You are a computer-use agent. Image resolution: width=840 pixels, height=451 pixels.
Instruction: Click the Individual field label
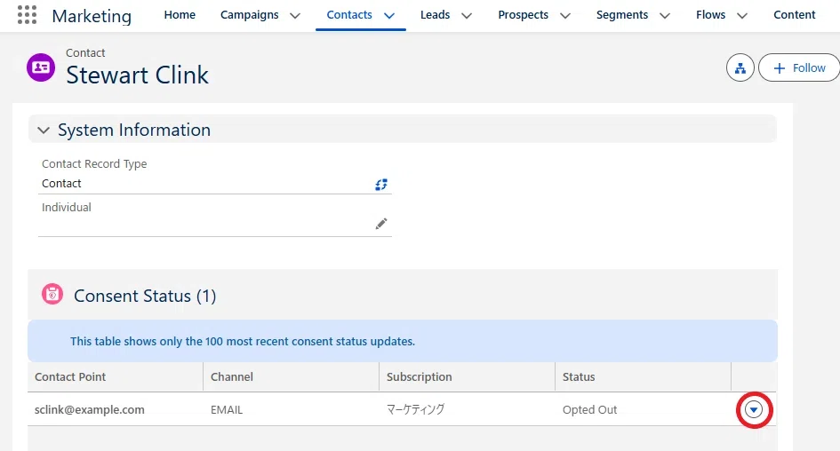(x=67, y=207)
